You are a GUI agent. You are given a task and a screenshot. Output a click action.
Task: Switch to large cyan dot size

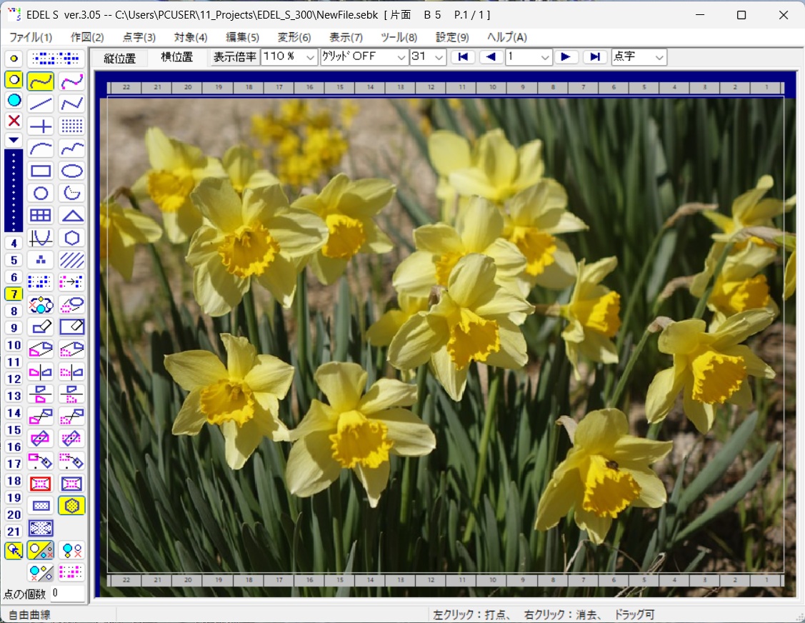[x=14, y=100]
